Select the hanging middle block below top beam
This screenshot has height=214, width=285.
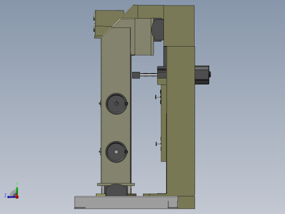coord(142,37)
